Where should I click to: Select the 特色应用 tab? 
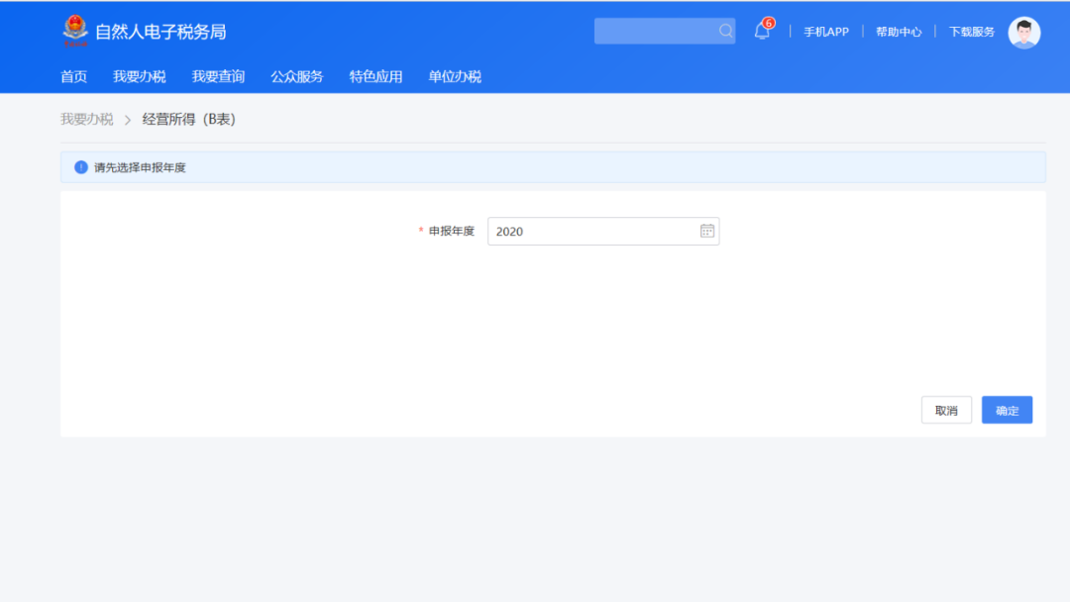point(375,76)
